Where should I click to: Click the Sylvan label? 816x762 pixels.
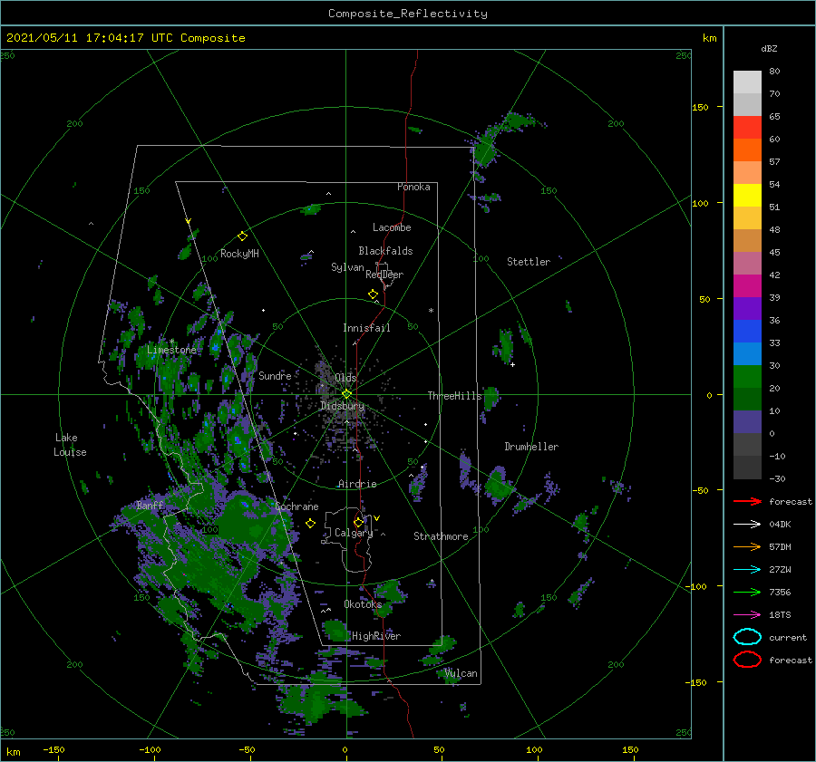pyautogui.click(x=347, y=267)
